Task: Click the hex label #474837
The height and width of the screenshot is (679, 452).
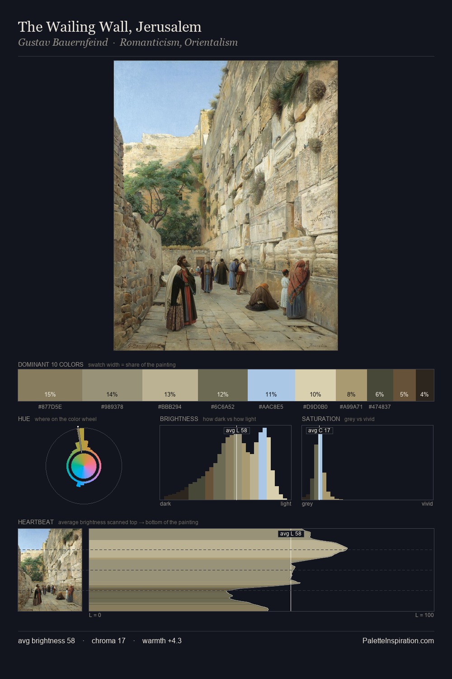Action: point(380,407)
